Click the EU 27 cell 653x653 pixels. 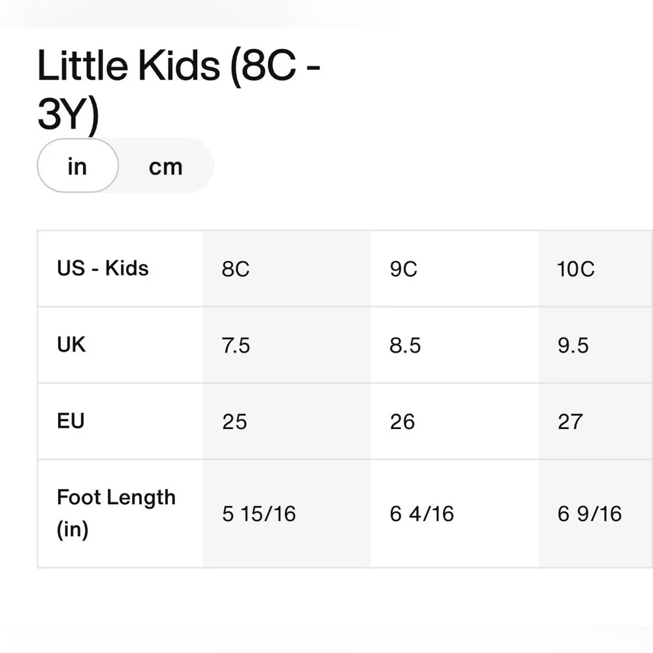click(x=596, y=421)
